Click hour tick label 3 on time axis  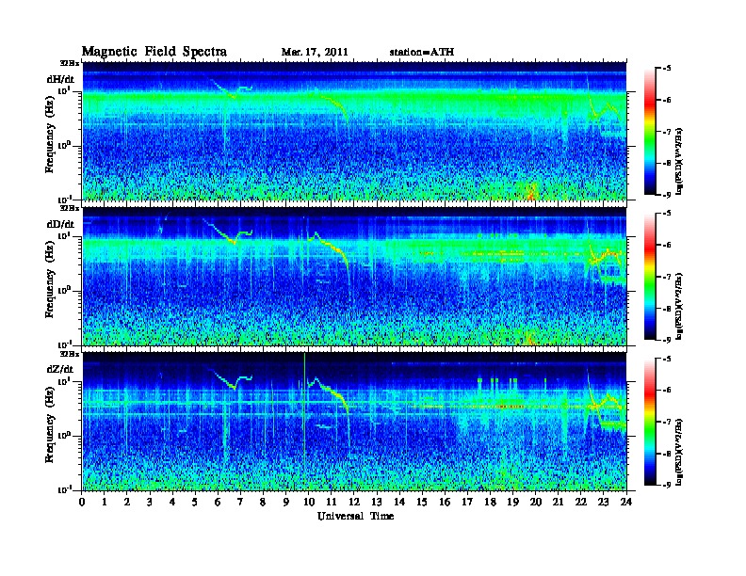[x=150, y=502]
